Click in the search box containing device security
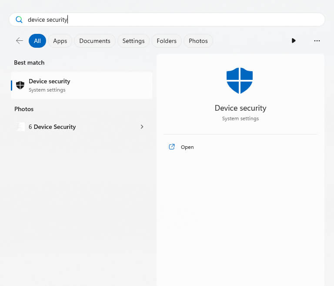The width and height of the screenshot is (334, 286). pyautogui.click(x=174, y=20)
